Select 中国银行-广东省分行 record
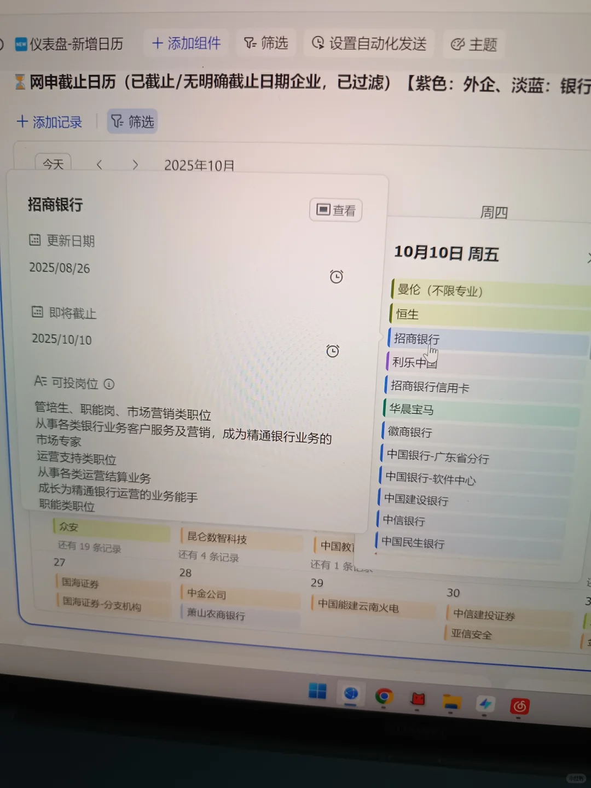This screenshot has width=591, height=788. point(477,457)
